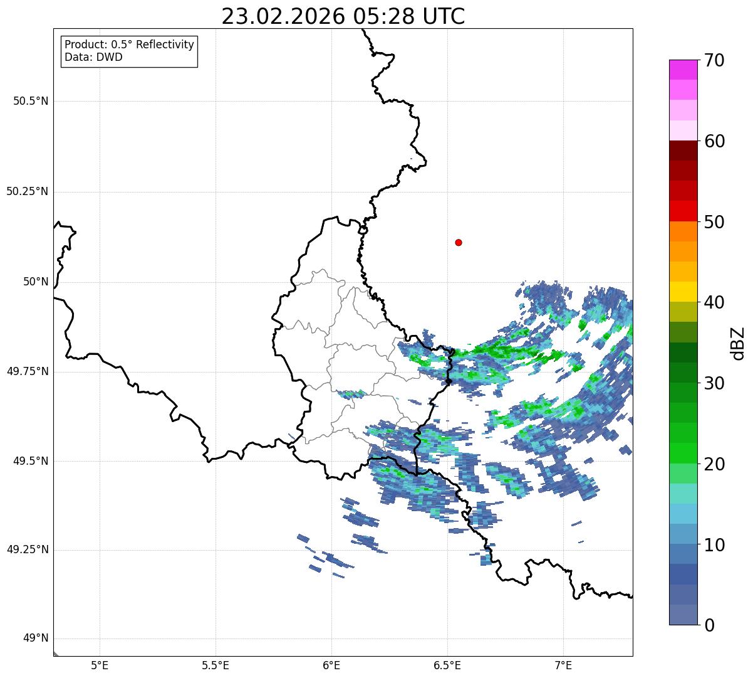Screen dimensions: 753x678
Task: Click the 49.75°N latitude label
Action: pyautogui.click(x=27, y=371)
